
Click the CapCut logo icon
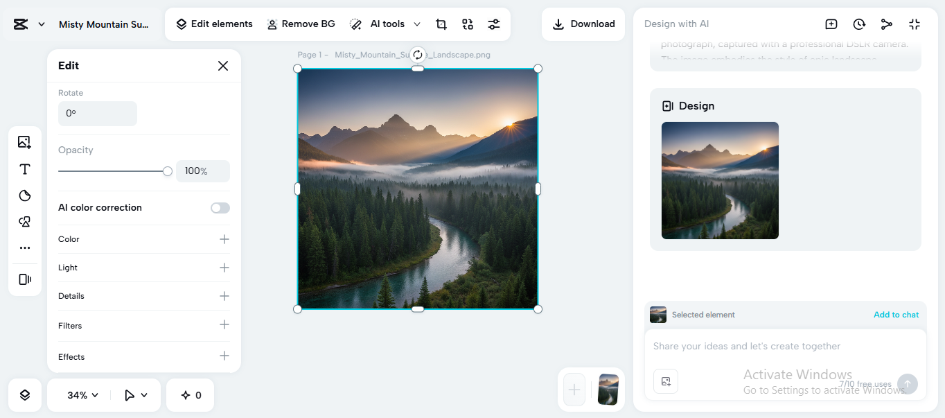[x=21, y=24]
